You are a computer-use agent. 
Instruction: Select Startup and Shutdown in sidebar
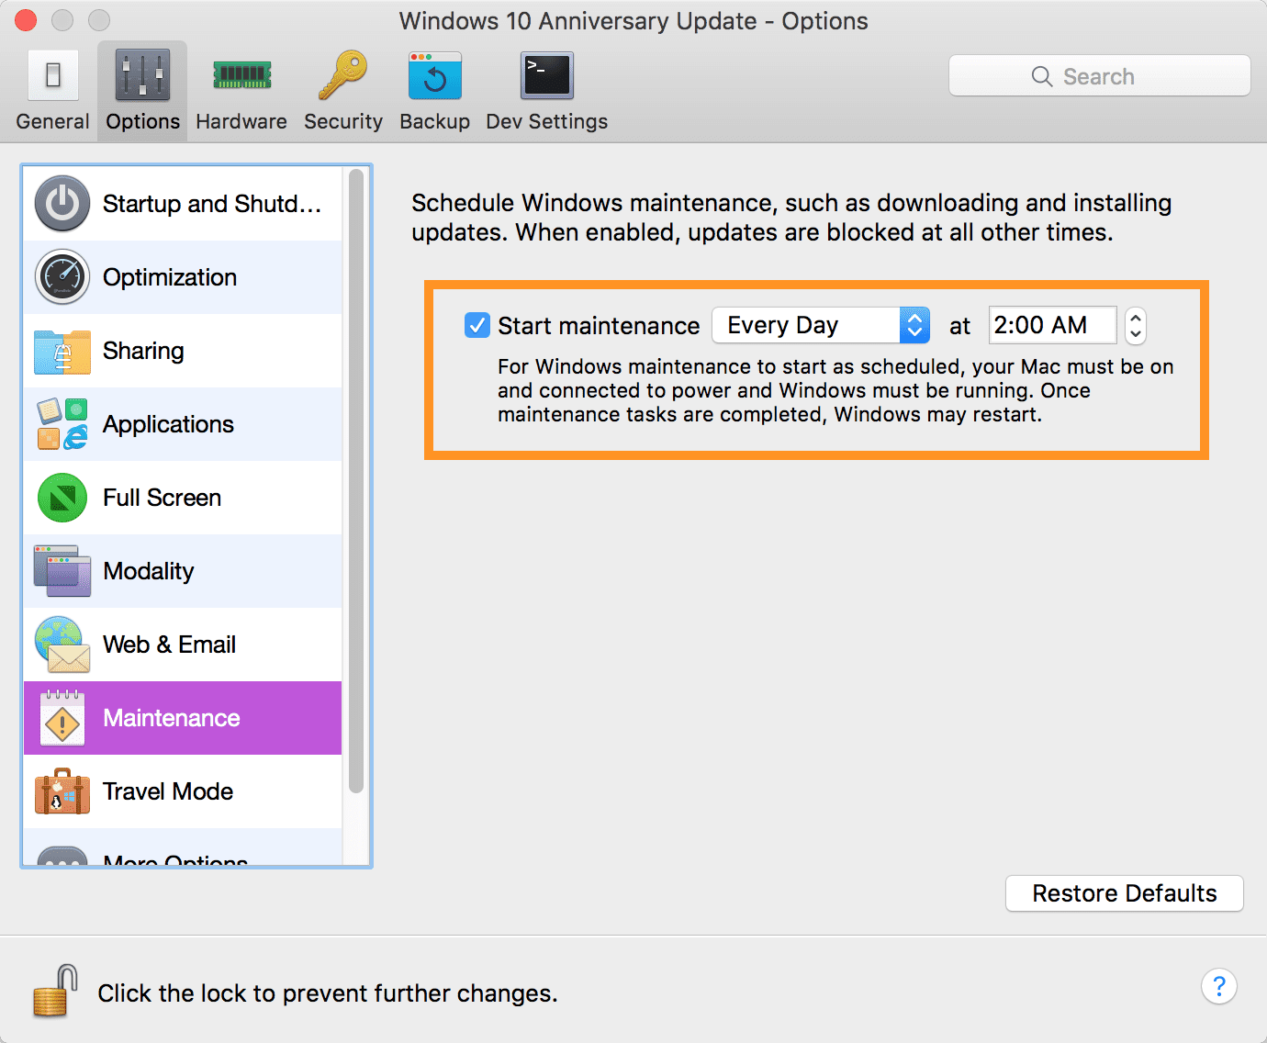pos(212,204)
